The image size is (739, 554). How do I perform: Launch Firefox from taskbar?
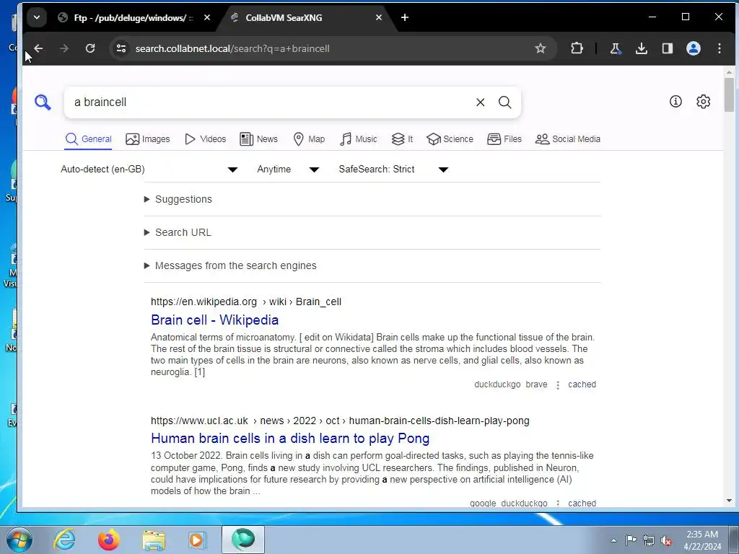coord(109,540)
